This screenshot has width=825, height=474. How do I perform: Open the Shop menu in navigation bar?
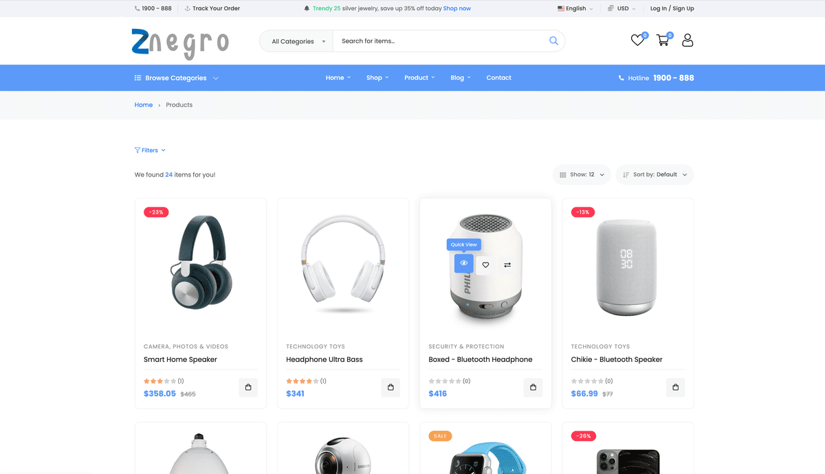pyautogui.click(x=377, y=78)
